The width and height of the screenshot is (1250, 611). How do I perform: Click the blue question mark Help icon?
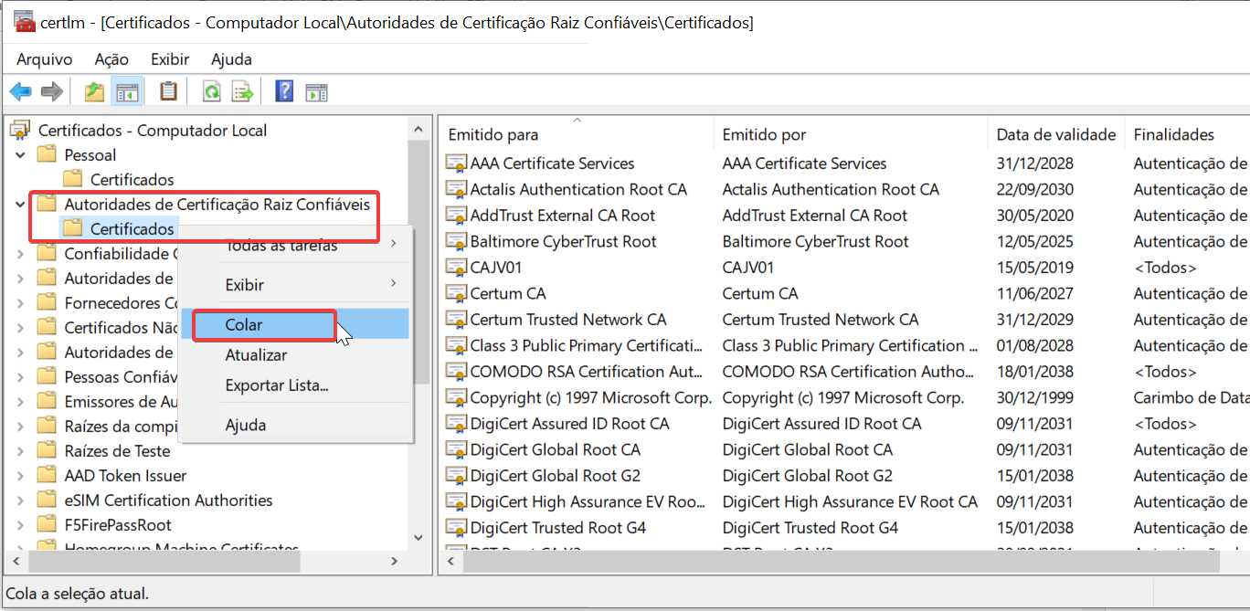(284, 91)
